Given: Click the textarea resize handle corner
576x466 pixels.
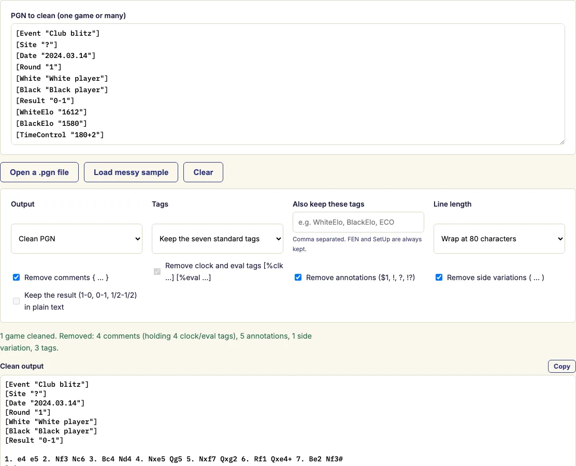Looking at the screenshot, I should coord(562,142).
